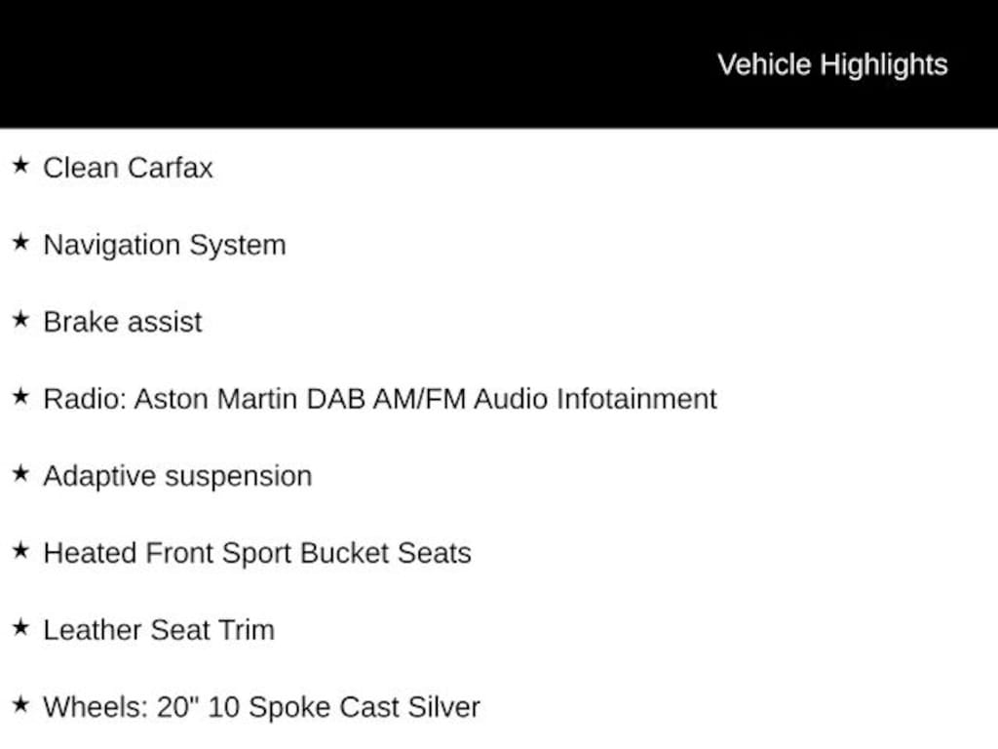Click the word Radio: in the list

85,399
